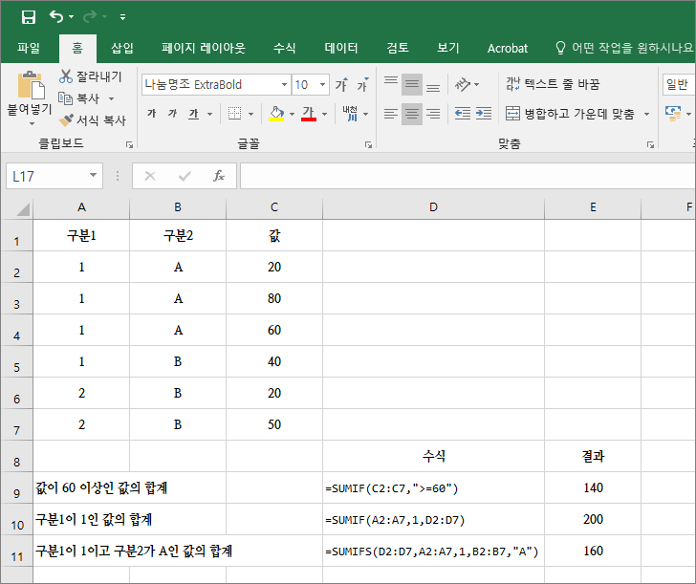696x584 pixels.
Task: Toggle bottom vertical alignment
Action: coord(433,85)
